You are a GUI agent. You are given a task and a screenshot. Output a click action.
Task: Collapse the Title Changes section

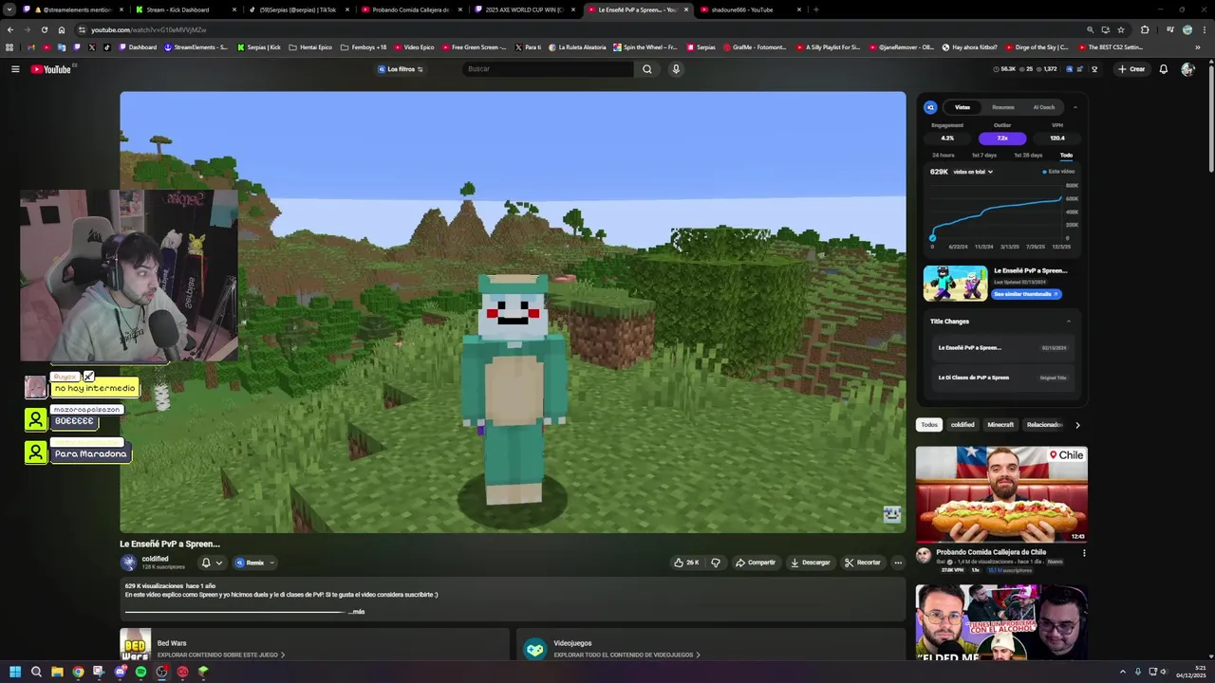(1068, 322)
